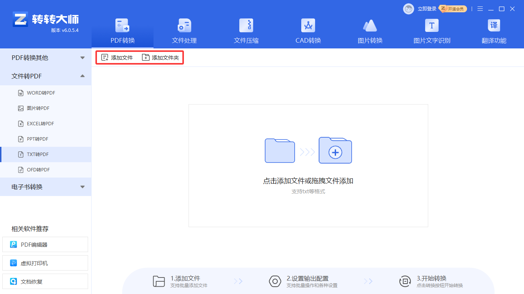
Task: Click the TXT转PDF file icon
Action: click(x=21, y=154)
